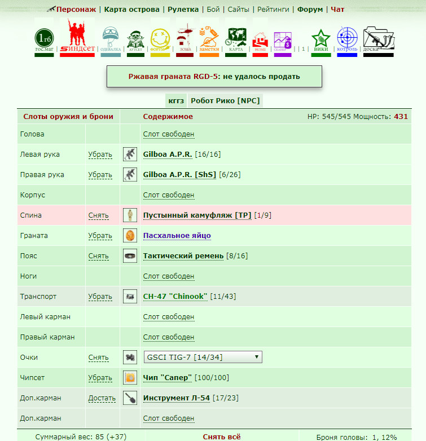Screen dimensions: 426x441
Task: Click the small 1 link beside Сканер
Action: 304,49
